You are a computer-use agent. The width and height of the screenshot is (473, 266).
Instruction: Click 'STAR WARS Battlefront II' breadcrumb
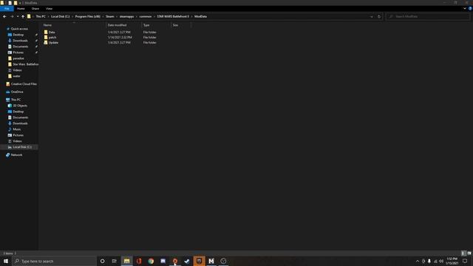click(173, 16)
